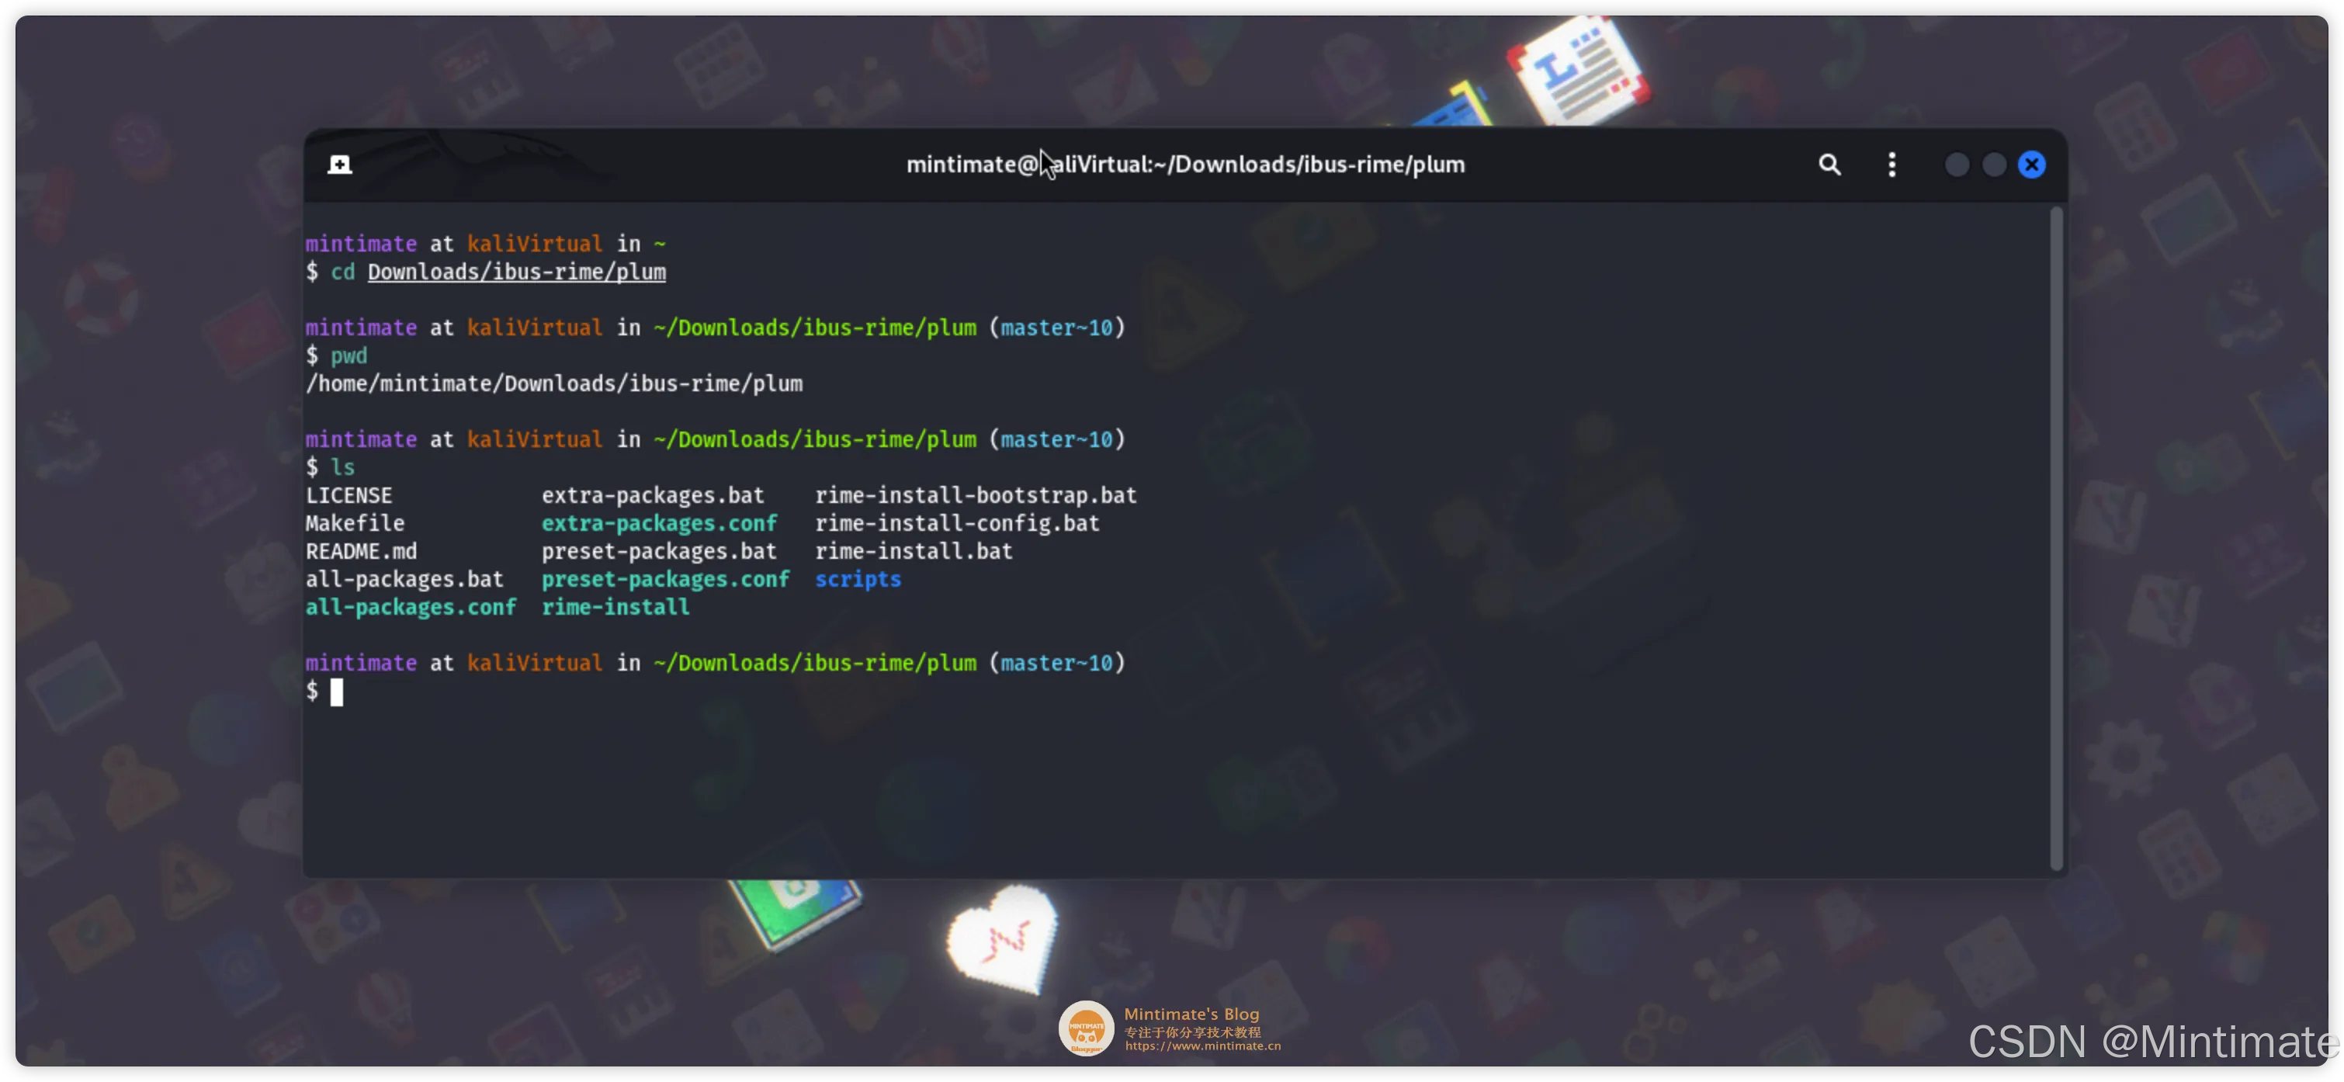Click the terminal vertical scrollbar
Image resolution: width=2344 pixels, height=1082 pixels.
click(2055, 539)
